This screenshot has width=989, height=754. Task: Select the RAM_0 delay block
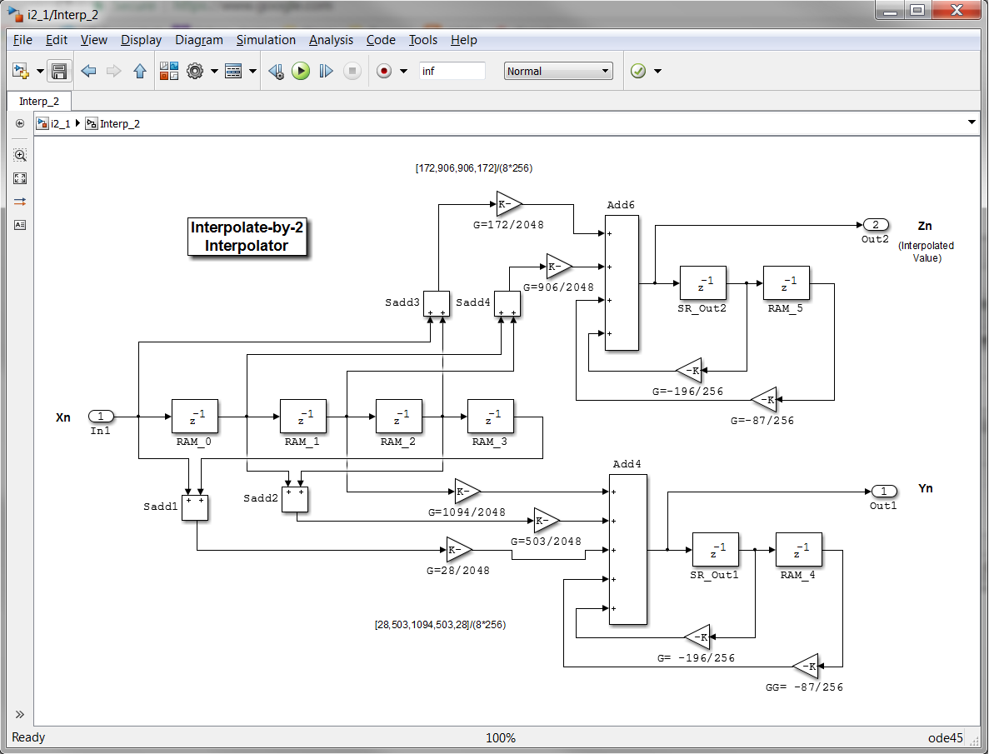click(195, 417)
